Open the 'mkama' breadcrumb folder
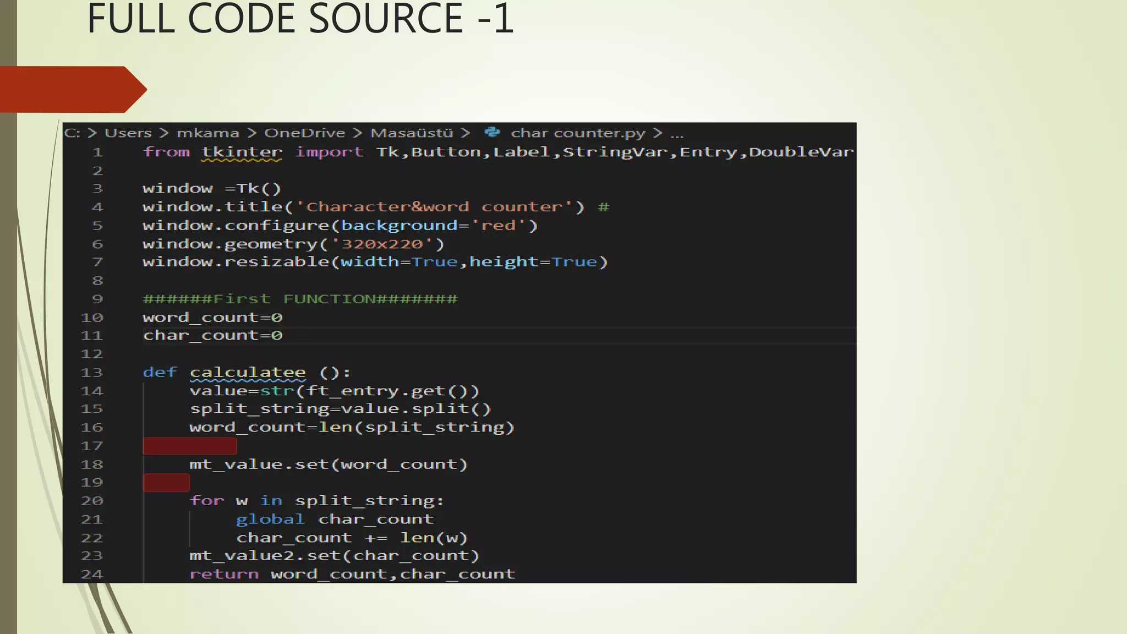This screenshot has height=634, width=1127. (x=207, y=133)
